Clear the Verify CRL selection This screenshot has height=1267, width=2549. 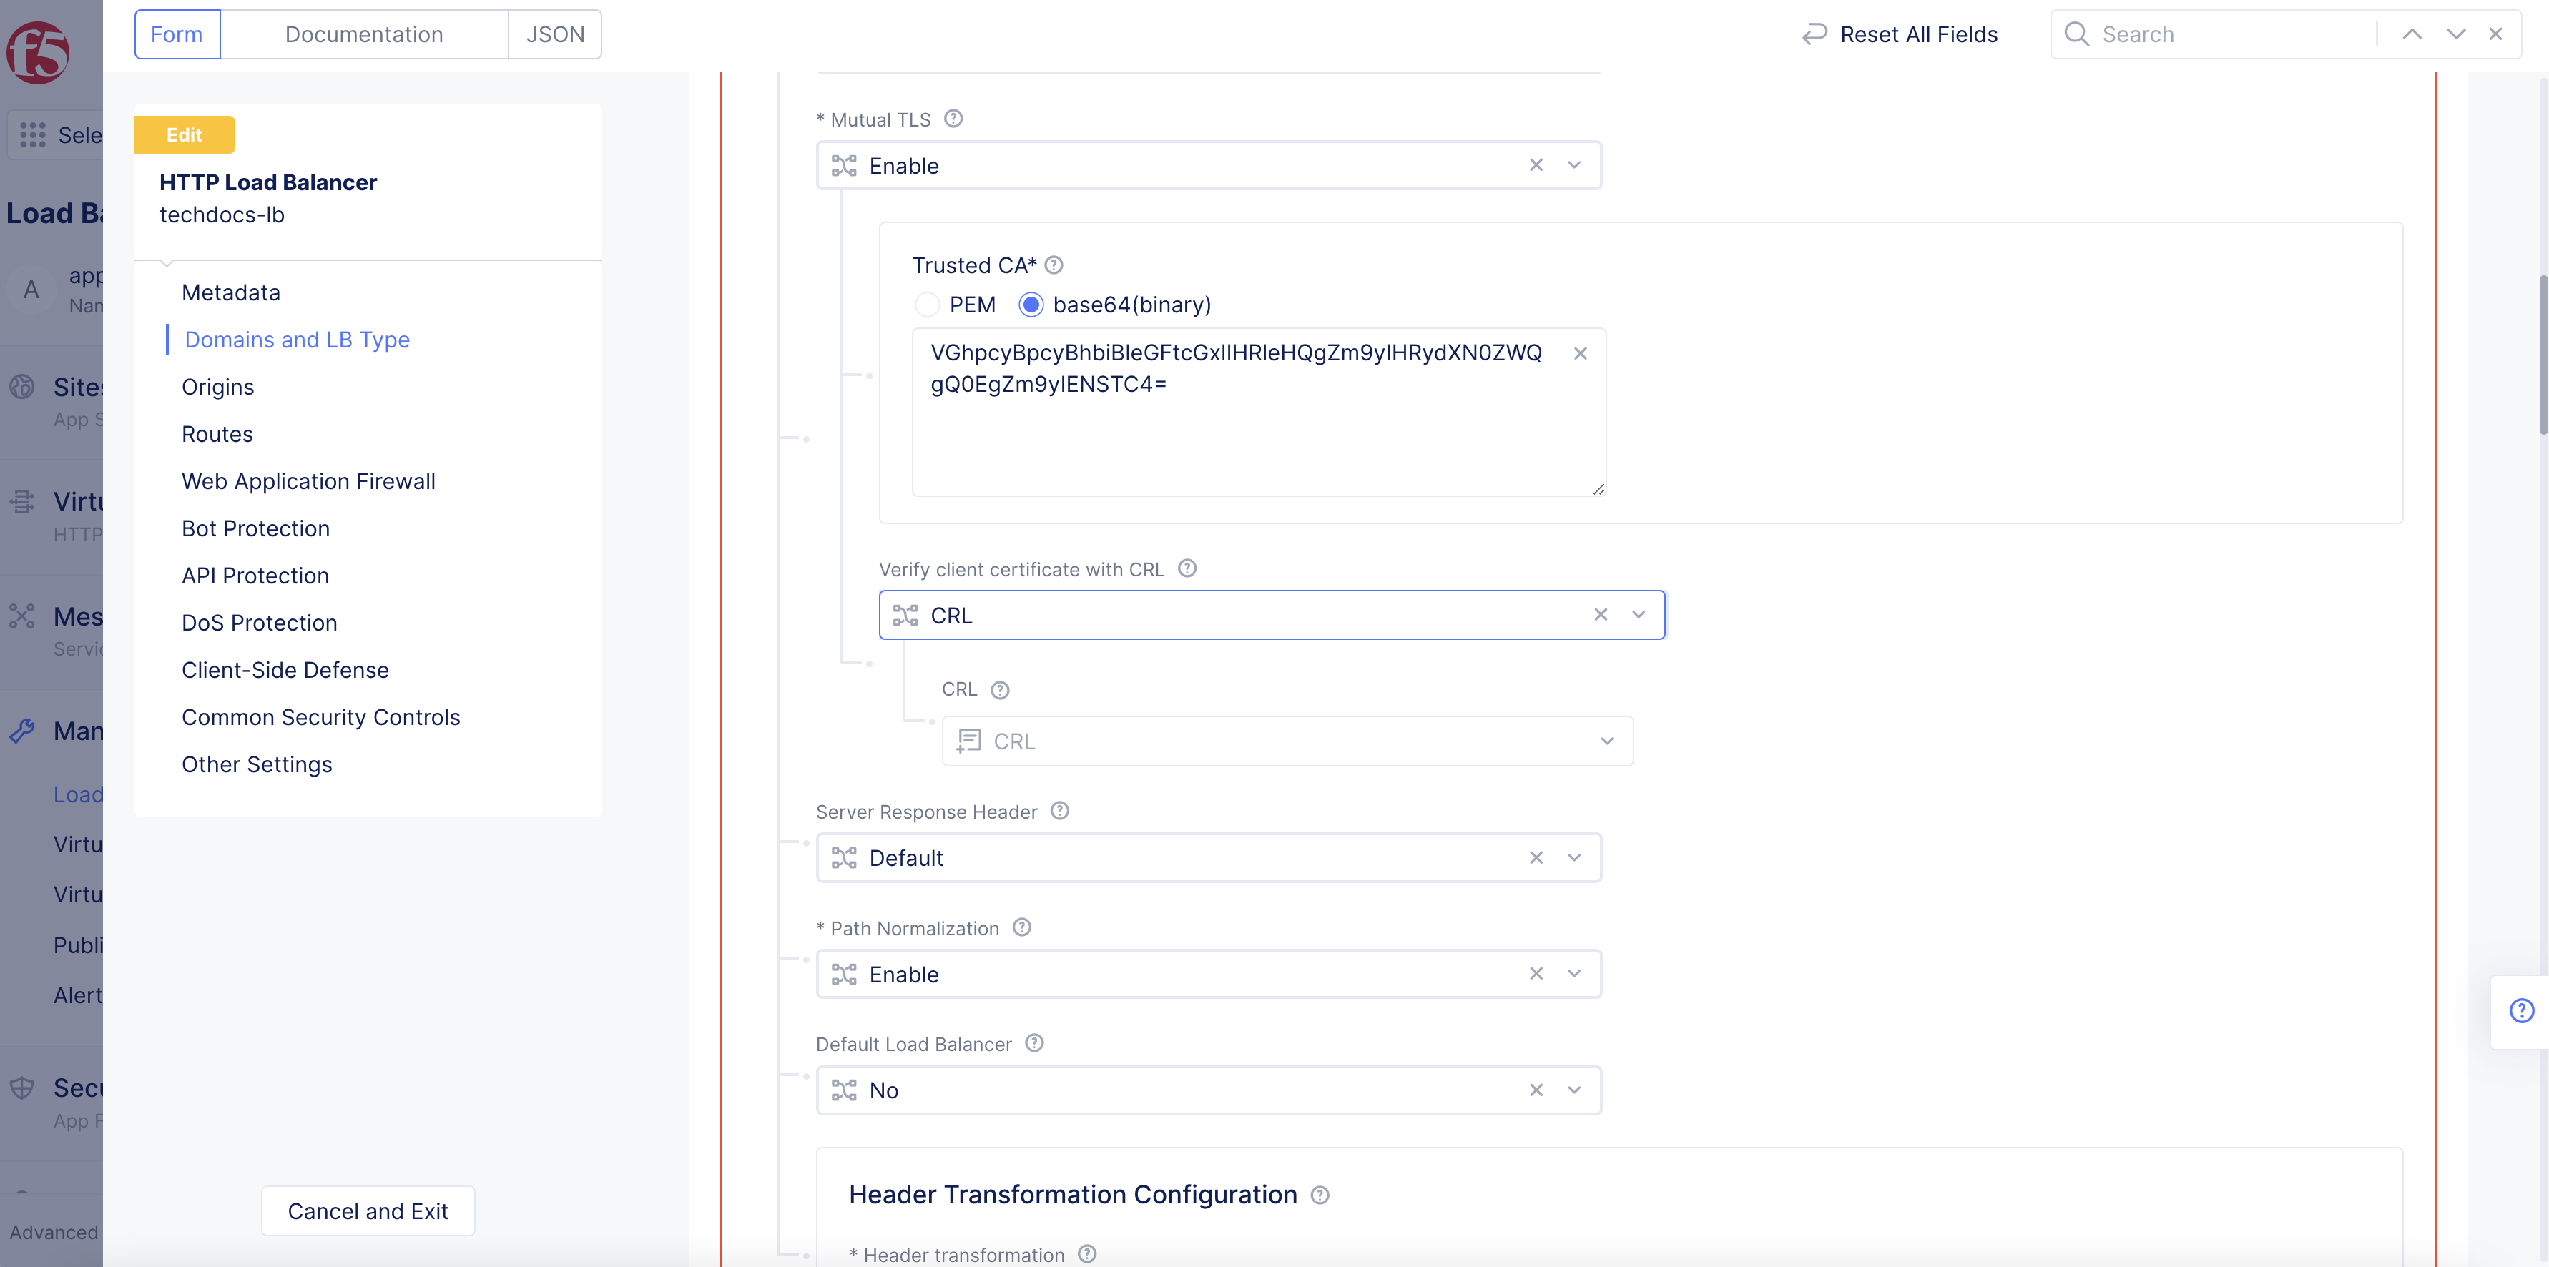1600,614
